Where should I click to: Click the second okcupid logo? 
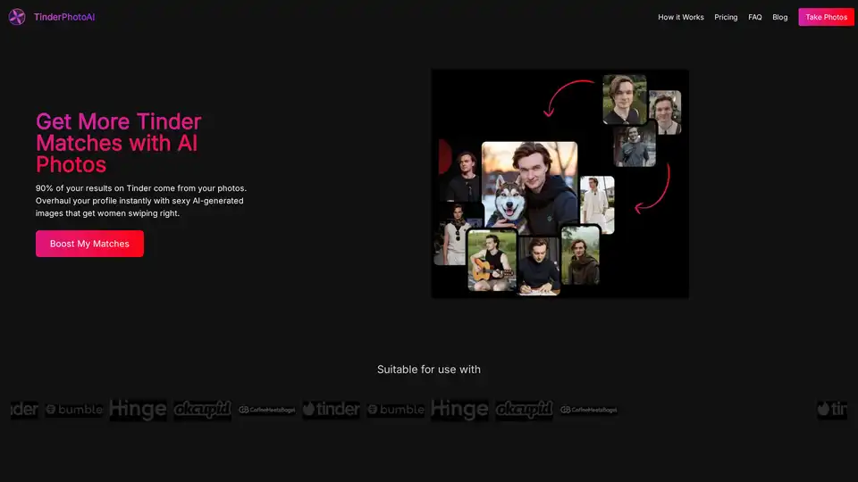pos(525,410)
